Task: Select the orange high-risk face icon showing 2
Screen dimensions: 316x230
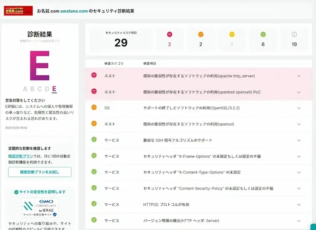Action: (x=201, y=34)
